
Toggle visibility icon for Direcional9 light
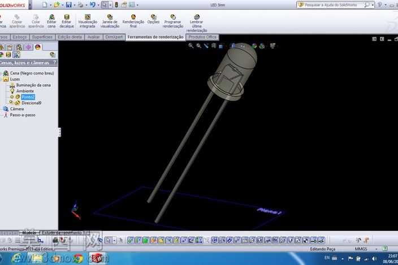[11, 102]
